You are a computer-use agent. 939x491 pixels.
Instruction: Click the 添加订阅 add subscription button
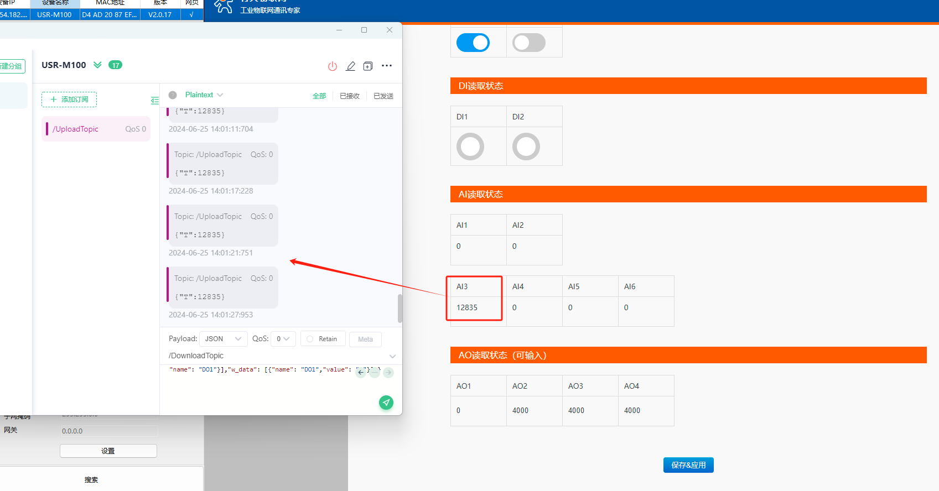[69, 100]
